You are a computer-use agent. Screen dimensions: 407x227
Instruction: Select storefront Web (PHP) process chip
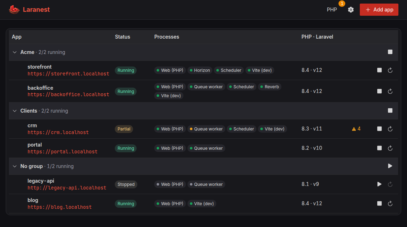pyautogui.click(x=170, y=70)
